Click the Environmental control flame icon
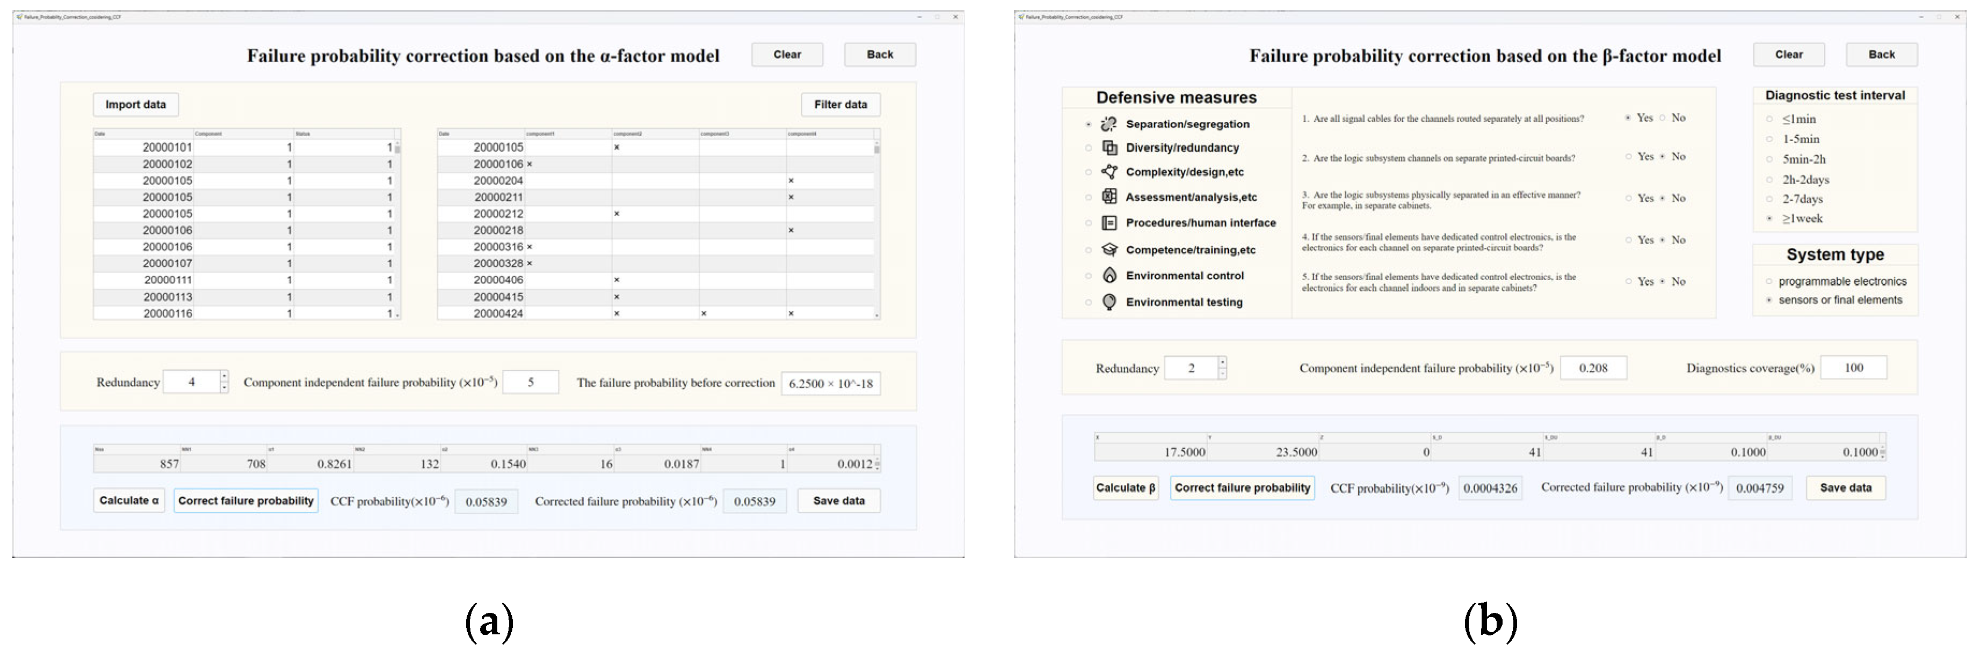Screen dimensions: 1980x659 coord(1109,275)
